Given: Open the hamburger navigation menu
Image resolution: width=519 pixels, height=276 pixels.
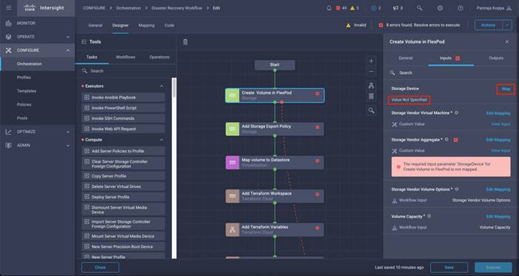Looking at the screenshot, I should click(x=9, y=8).
